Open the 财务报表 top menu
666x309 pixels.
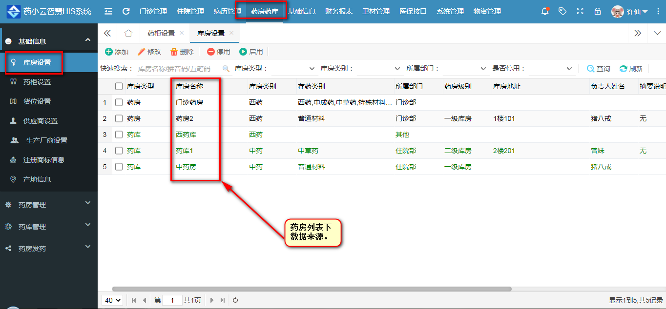(x=339, y=11)
